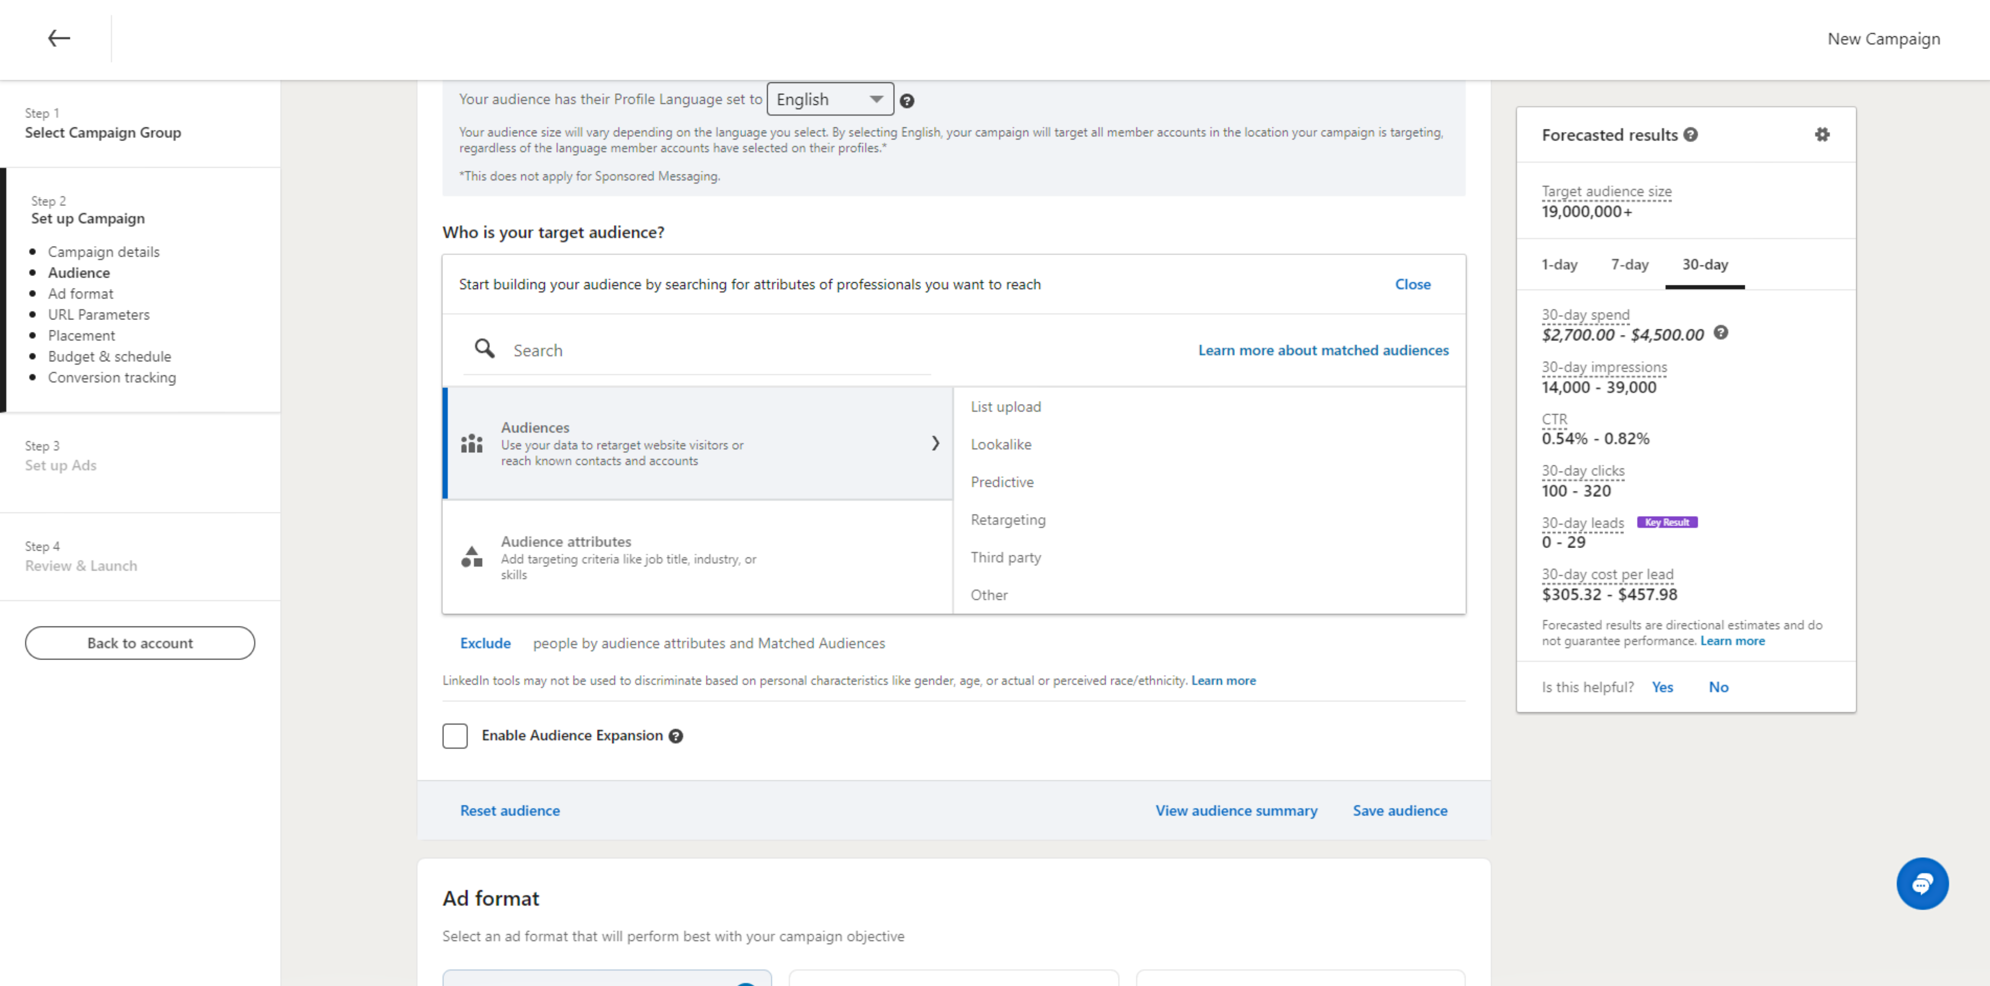Viewport: 1990px width, 986px height.
Task: Jump to Audience section in sidebar
Action: click(79, 273)
